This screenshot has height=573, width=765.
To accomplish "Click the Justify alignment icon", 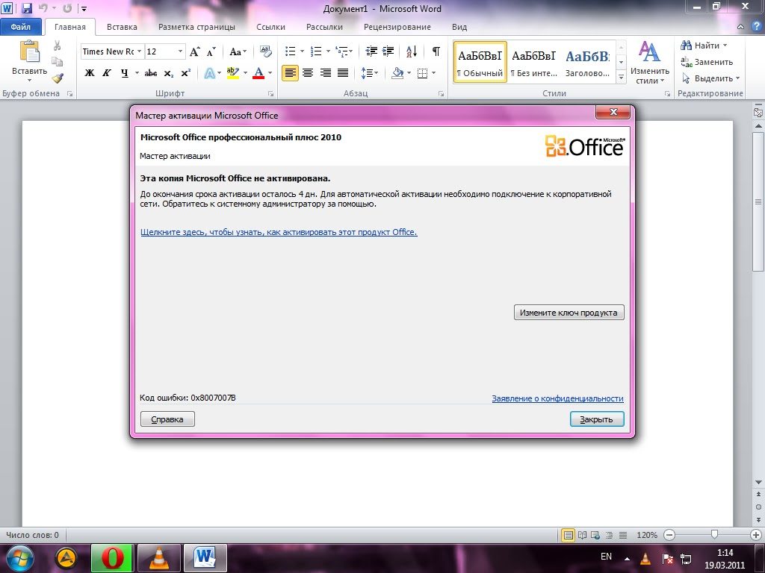I will (343, 73).
